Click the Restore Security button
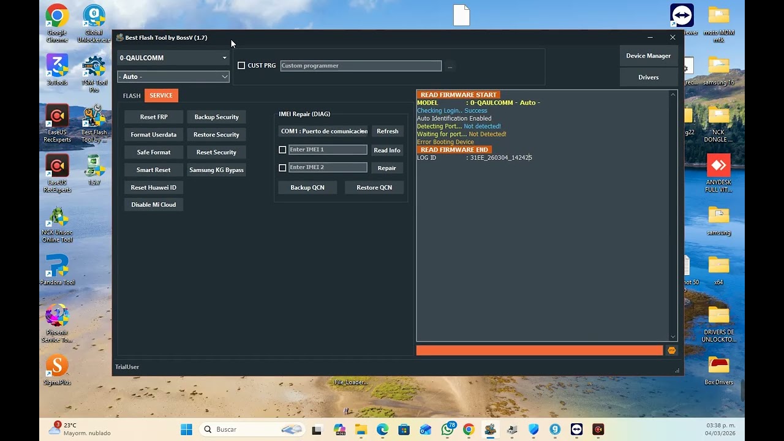Screen dimensions: 784x441 tap(216, 135)
